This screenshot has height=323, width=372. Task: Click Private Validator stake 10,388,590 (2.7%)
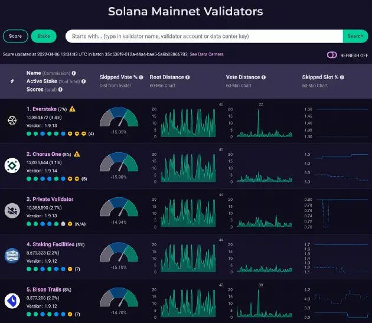[44, 208]
